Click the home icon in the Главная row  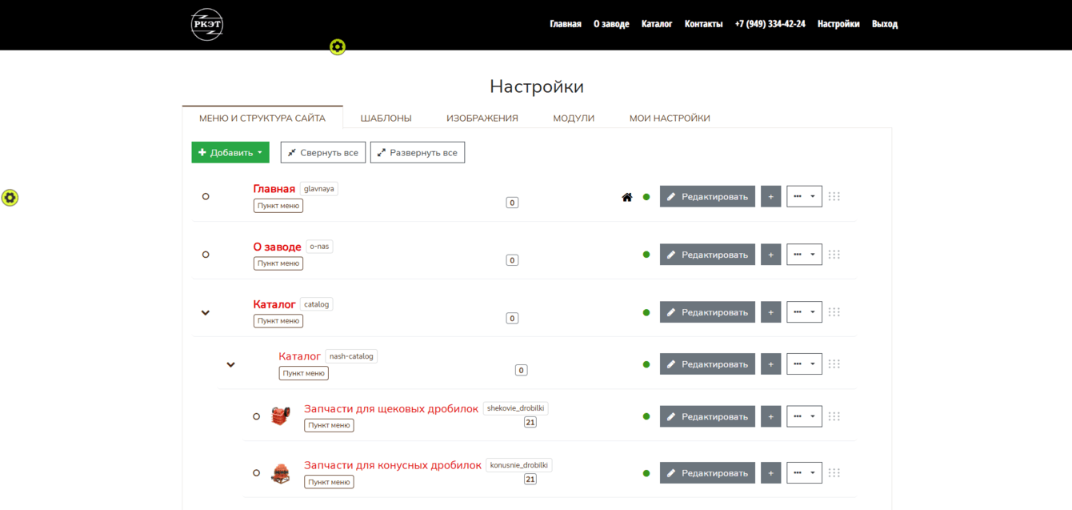coord(627,197)
